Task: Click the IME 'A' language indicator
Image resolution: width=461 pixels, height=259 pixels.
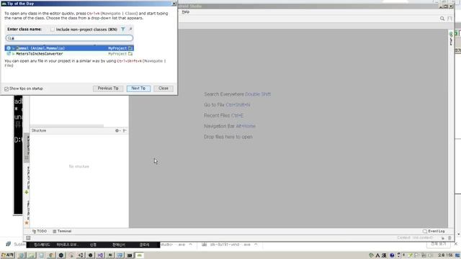Action: [377, 255]
